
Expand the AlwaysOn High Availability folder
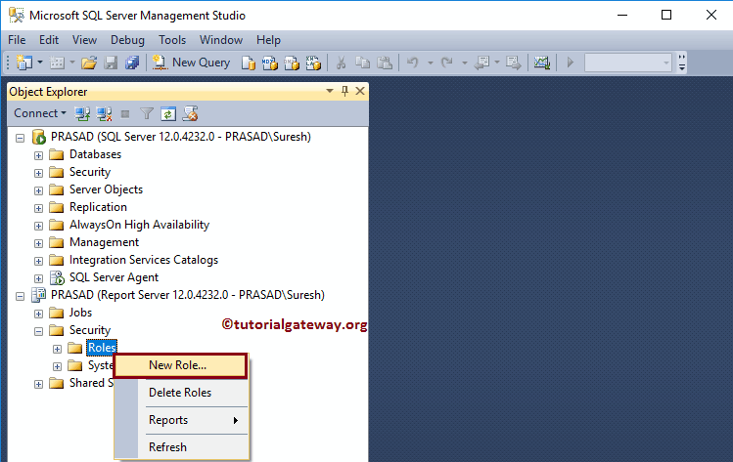[x=39, y=226]
